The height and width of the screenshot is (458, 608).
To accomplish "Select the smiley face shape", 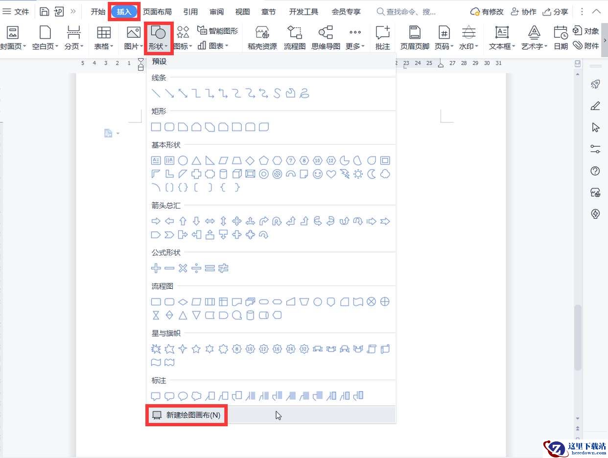I will point(318,174).
